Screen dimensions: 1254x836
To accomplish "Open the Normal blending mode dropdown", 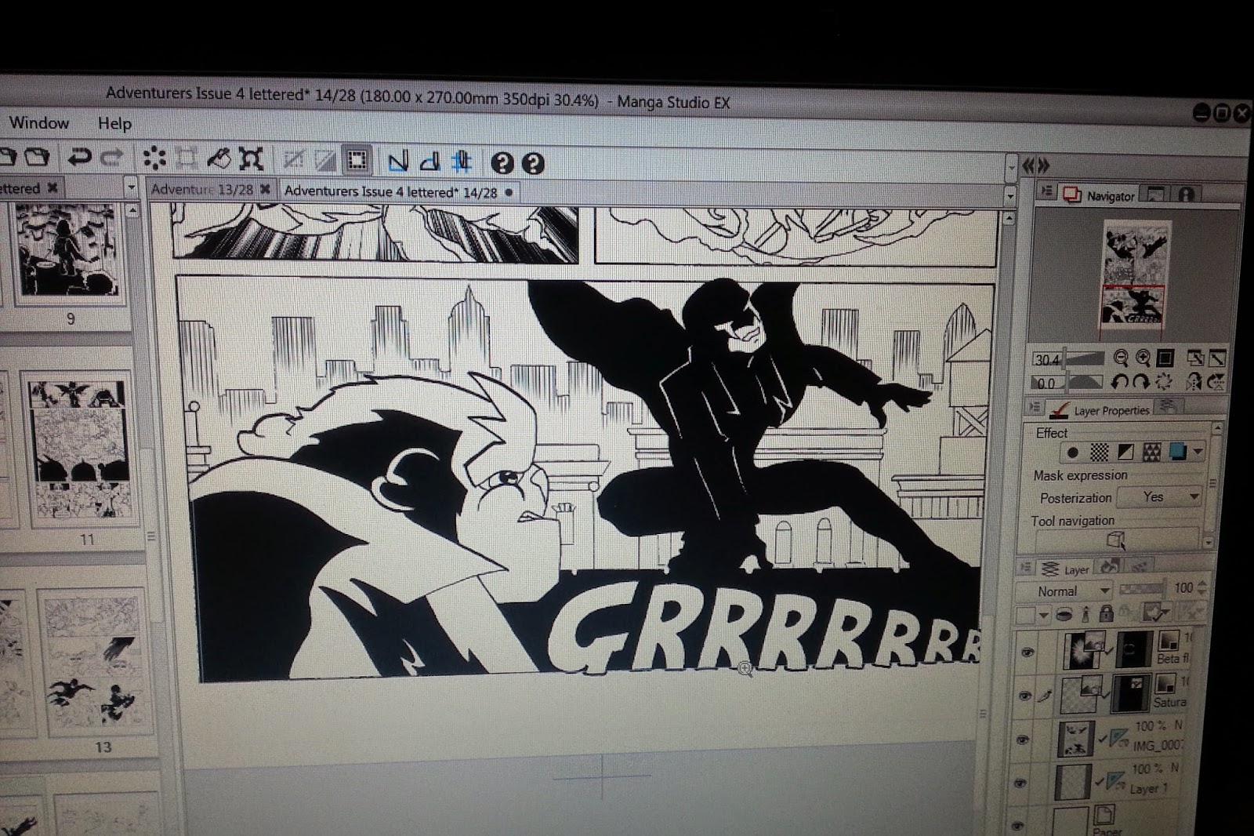I will (x=1064, y=591).
